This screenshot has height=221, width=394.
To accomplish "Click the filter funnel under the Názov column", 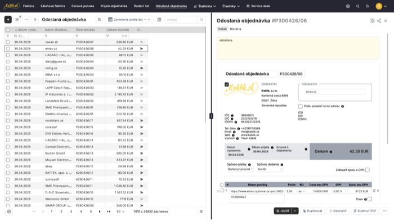I will (x=46, y=36).
